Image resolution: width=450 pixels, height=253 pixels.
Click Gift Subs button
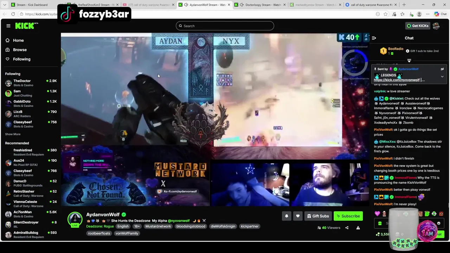click(x=318, y=216)
